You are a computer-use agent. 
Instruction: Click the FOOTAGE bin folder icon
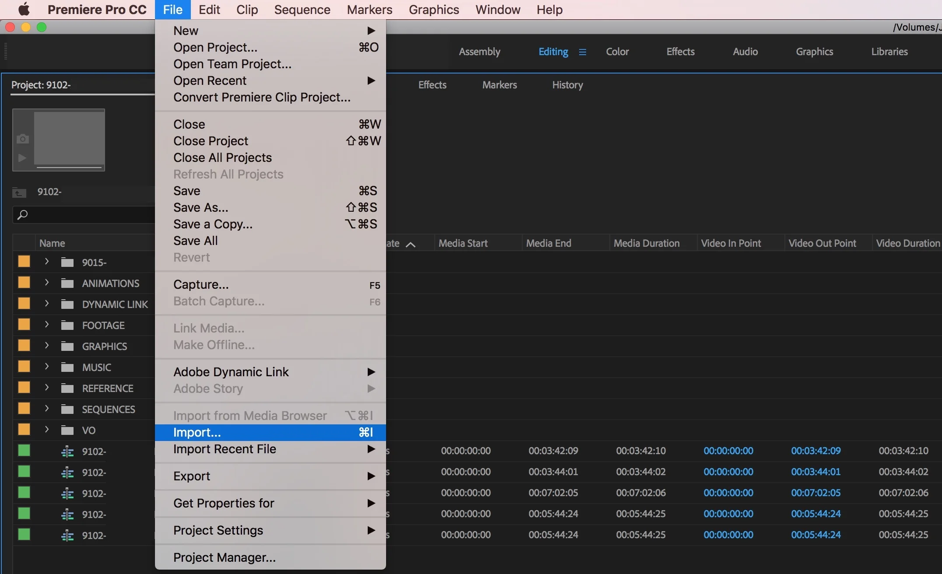click(x=67, y=325)
